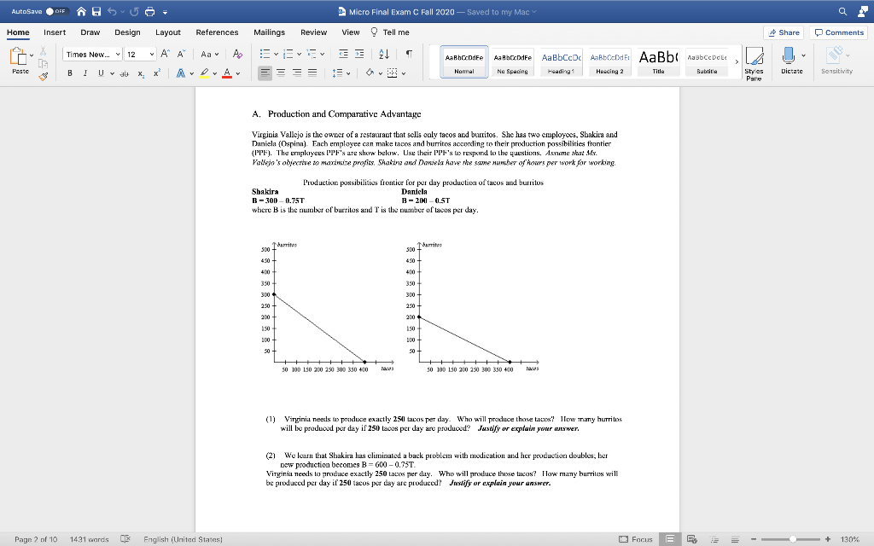This screenshot has width=874, height=546.
Task: Clear all formatting icon
Action: [x=237, y=54]
